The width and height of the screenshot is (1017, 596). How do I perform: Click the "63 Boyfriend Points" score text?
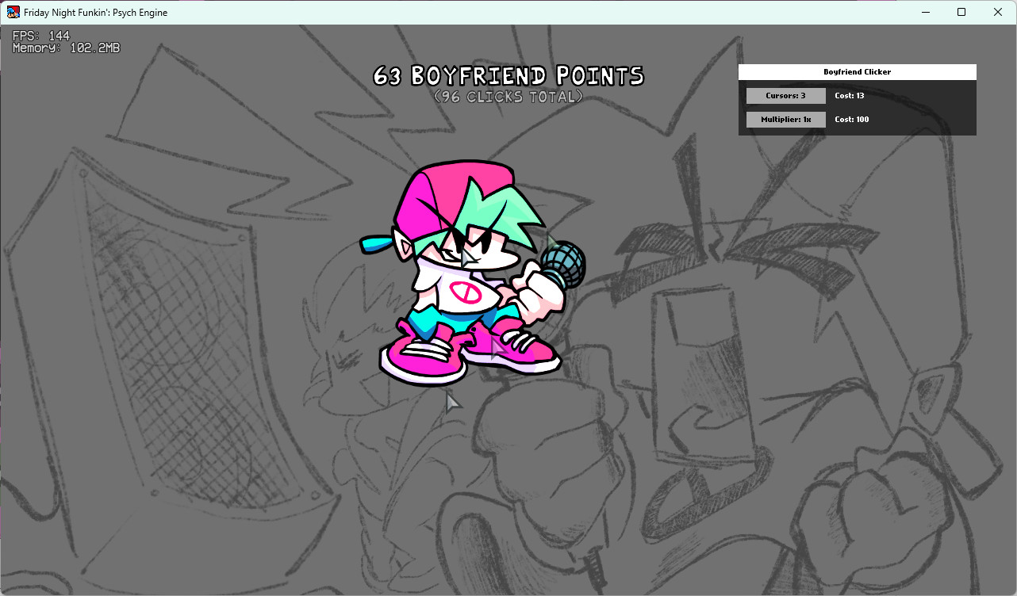click(508, 76)
